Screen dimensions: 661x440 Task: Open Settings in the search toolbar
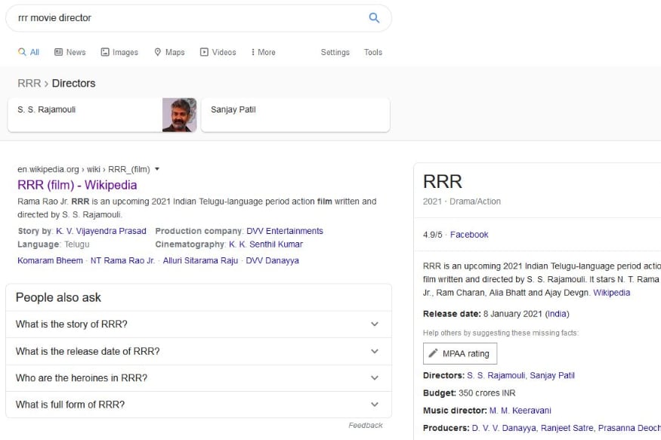[335, 52]
